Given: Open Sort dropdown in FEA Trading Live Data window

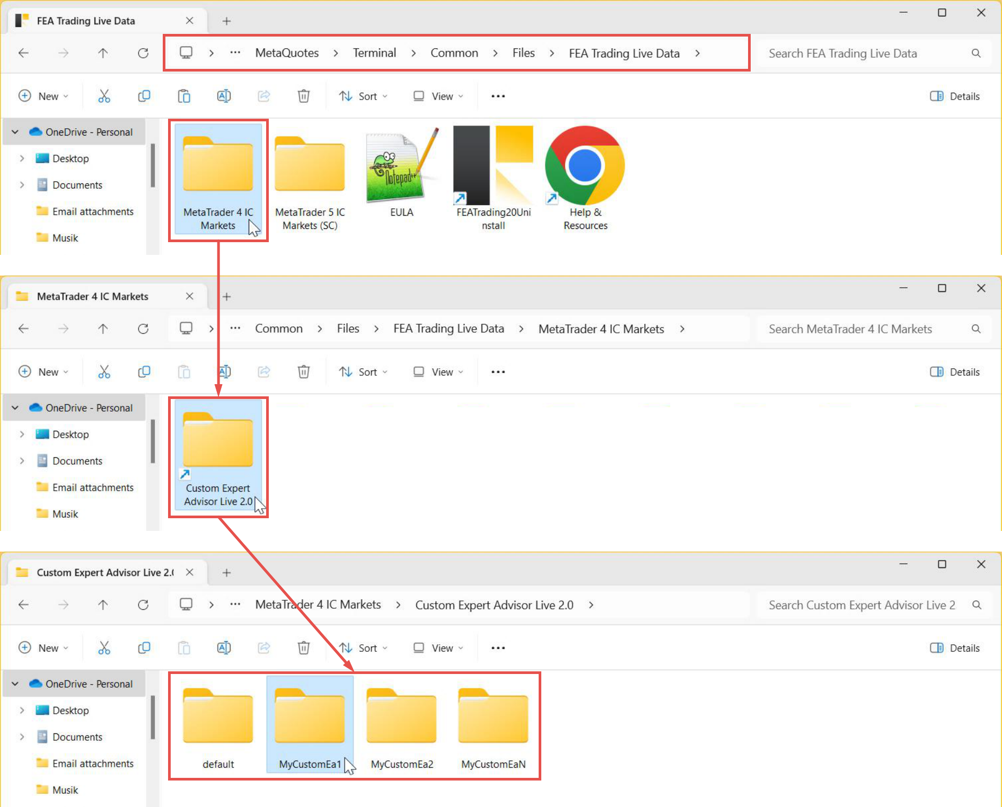Looking at the screenshot, I should [x=363, y=96].
